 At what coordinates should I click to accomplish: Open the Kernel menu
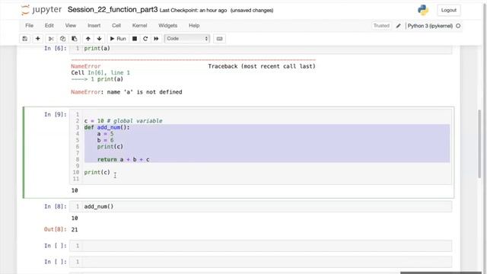tap(139, 25)
